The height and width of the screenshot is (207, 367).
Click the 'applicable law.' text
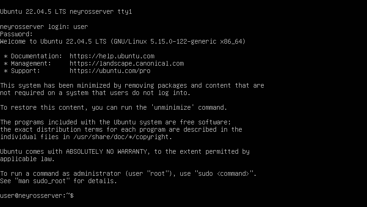(28, 159)
